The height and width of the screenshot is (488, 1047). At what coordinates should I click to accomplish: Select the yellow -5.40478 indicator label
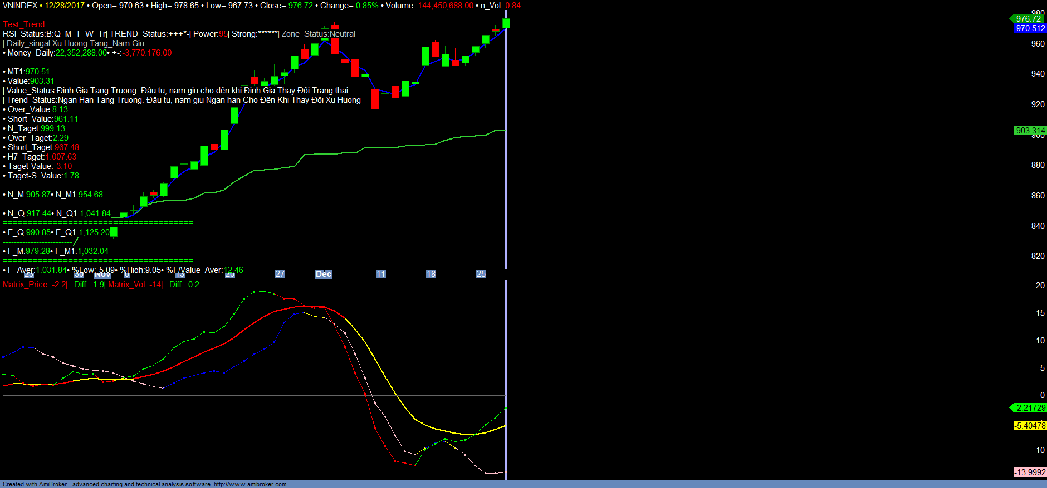pyautogui.click(x=1030, y=426)
